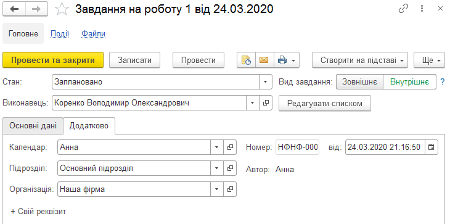Click the title Завдання на роботу 1 від 24.03.2020
The image size is (450, 224).
click(x=174, y=9)
